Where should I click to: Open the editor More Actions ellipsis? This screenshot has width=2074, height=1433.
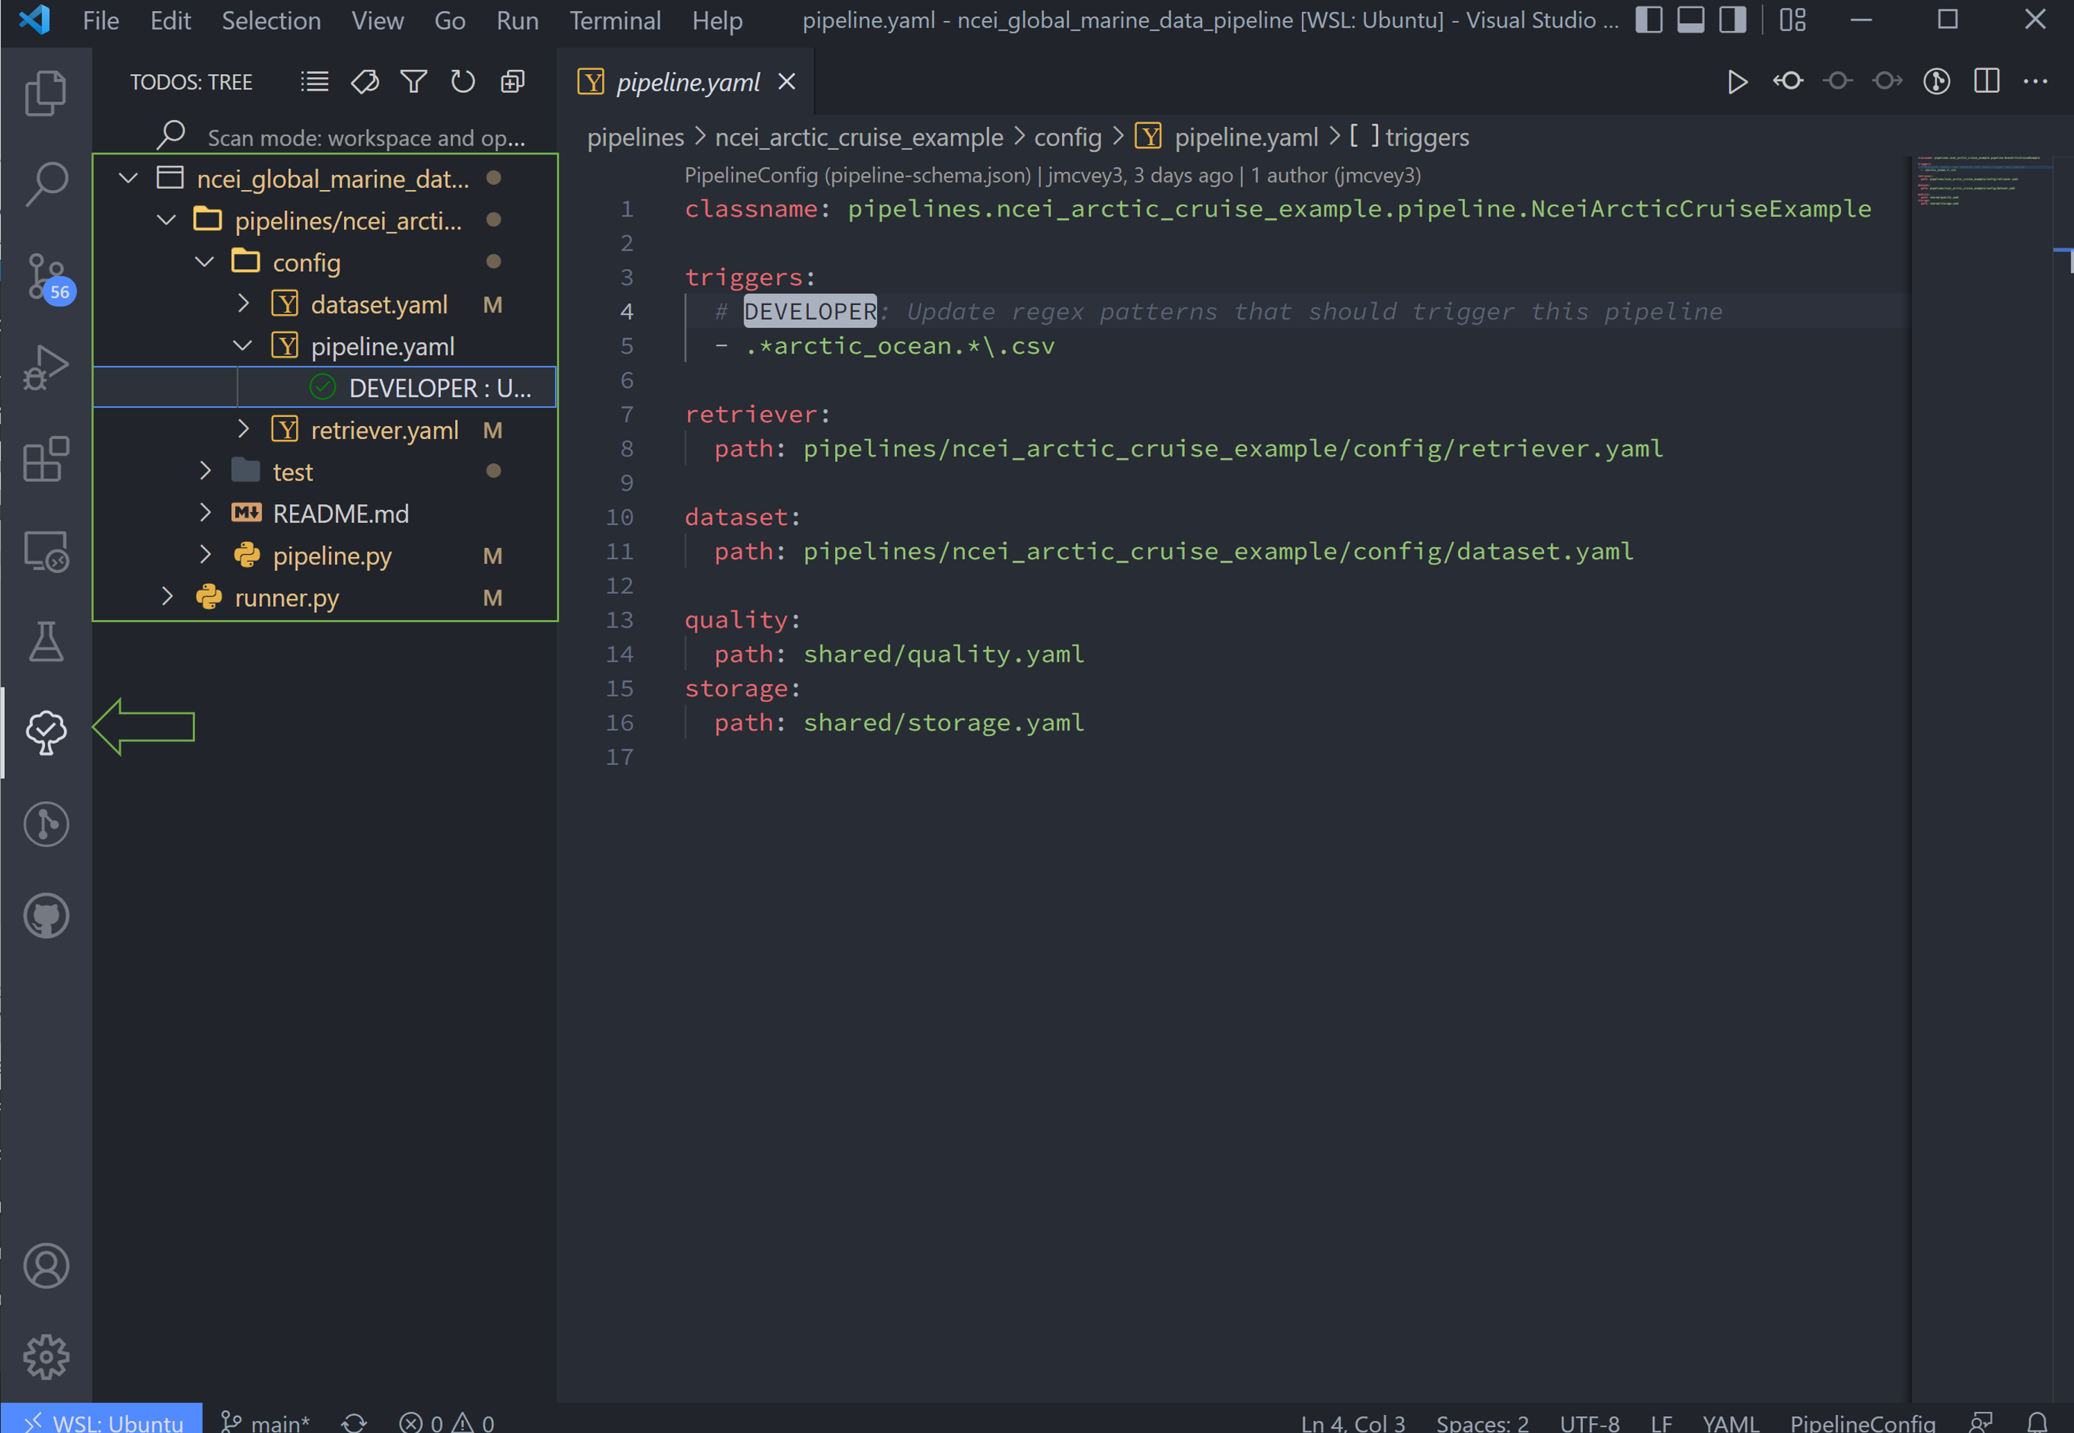pyautogui.click(x=2035, y=81)
